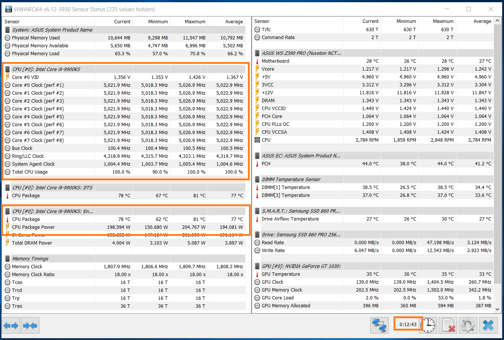This screenshot has width=504, height=340.
Task: Select the Drive Airflow Temperature row
Action: [x=373, y=219]
